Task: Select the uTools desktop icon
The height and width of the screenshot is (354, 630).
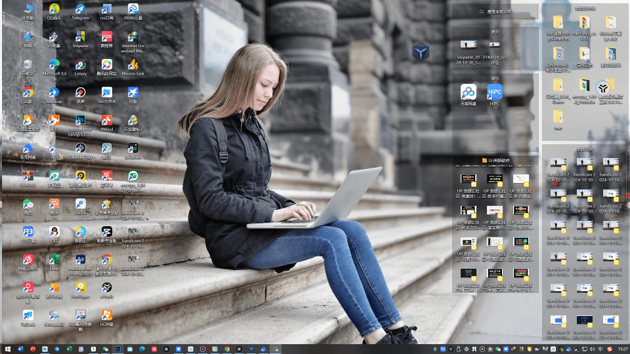Action: (106, 287)
